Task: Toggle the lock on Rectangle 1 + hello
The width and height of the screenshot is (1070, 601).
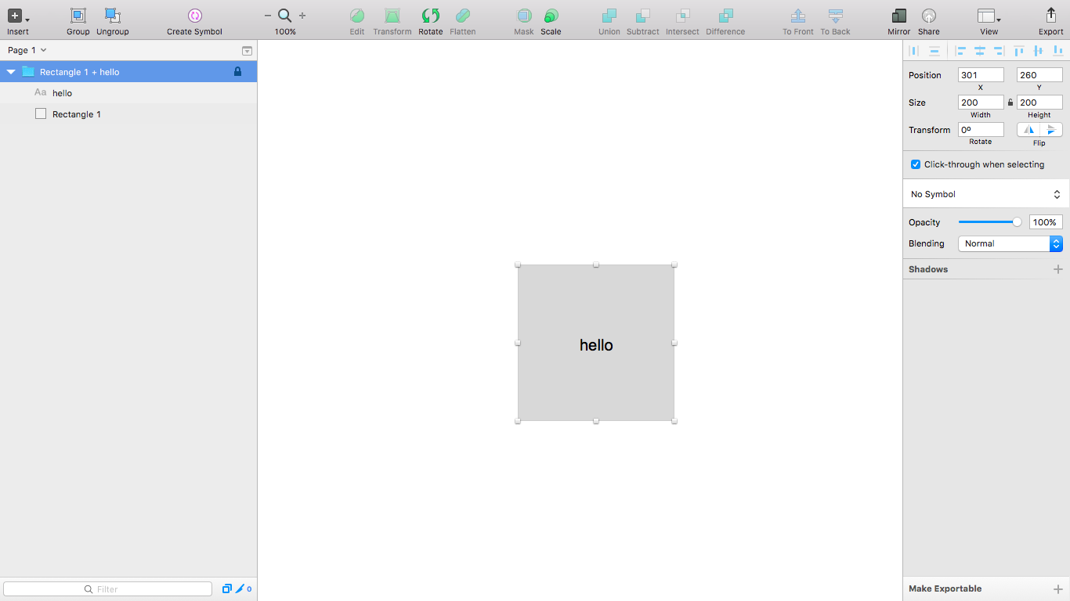Action: pos(237,71)
